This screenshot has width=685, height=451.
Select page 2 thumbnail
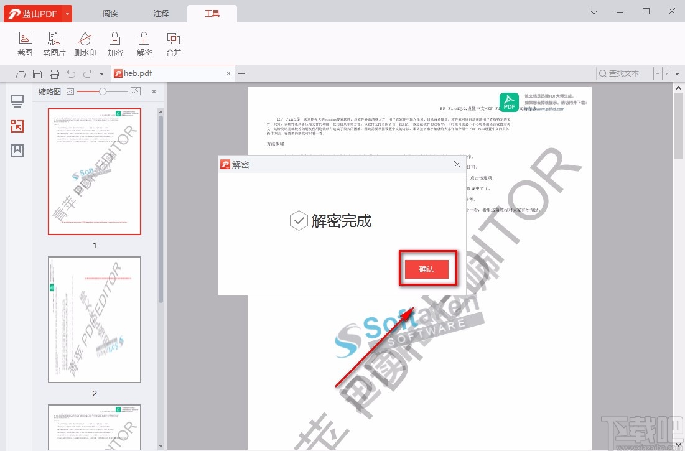coord(94,319)
